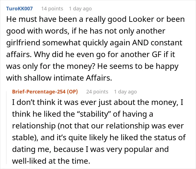The width and height of the screenshot is (196, 169).
Task: Click the 24 points score
Action: coord(97,92)
